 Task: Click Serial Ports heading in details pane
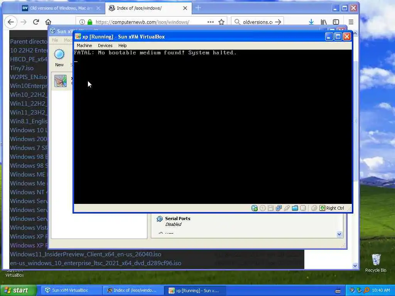177,219
